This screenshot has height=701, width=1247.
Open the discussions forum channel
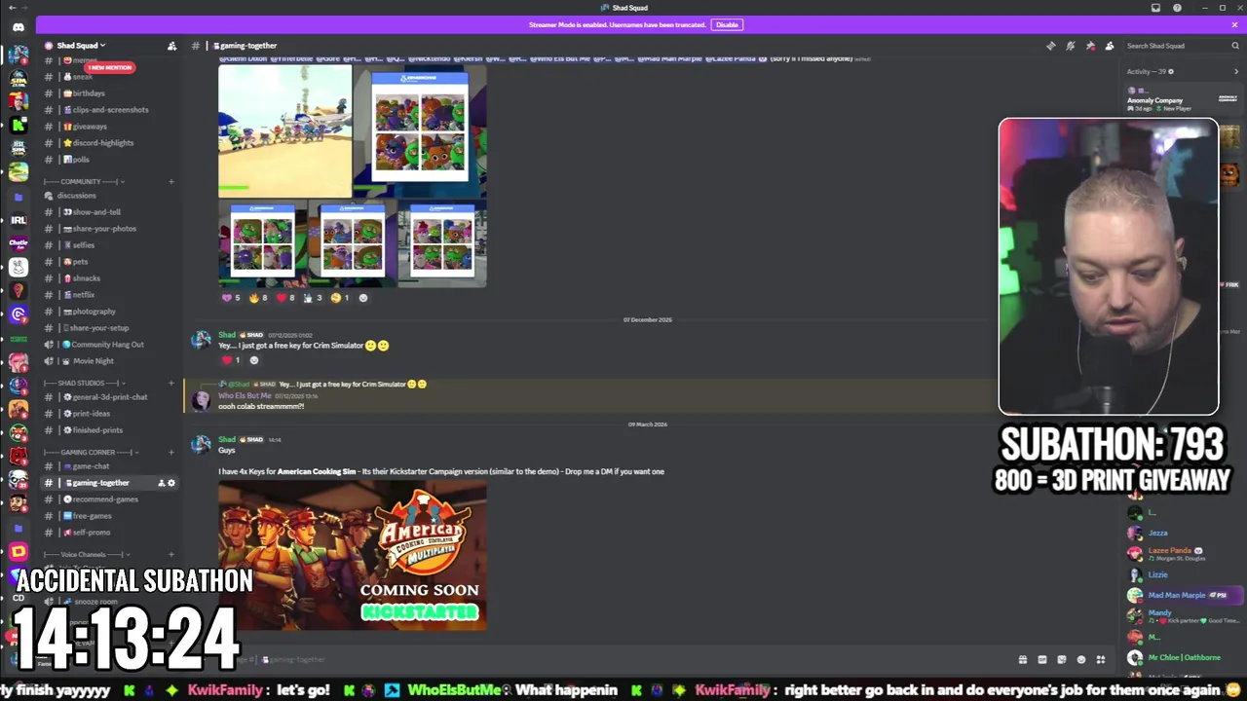[x=110, y=196]
